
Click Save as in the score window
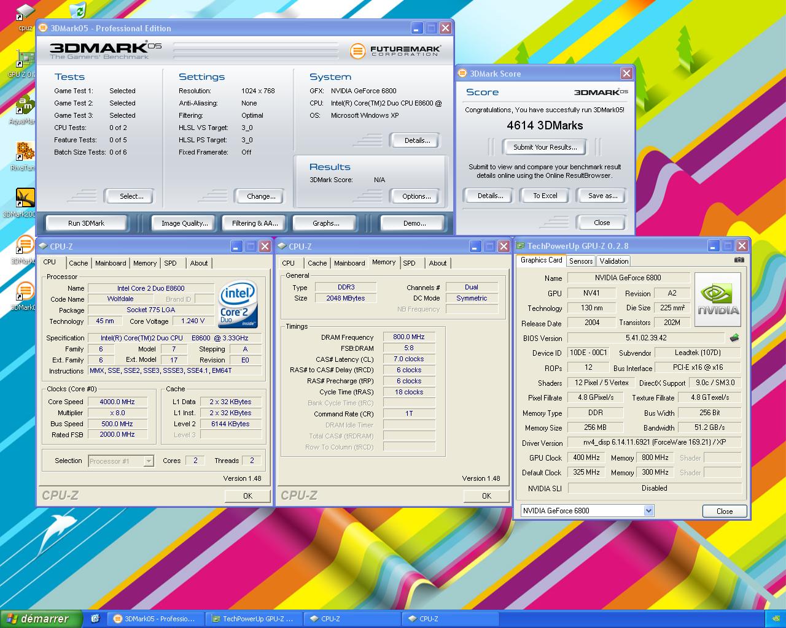click(602, 196)
